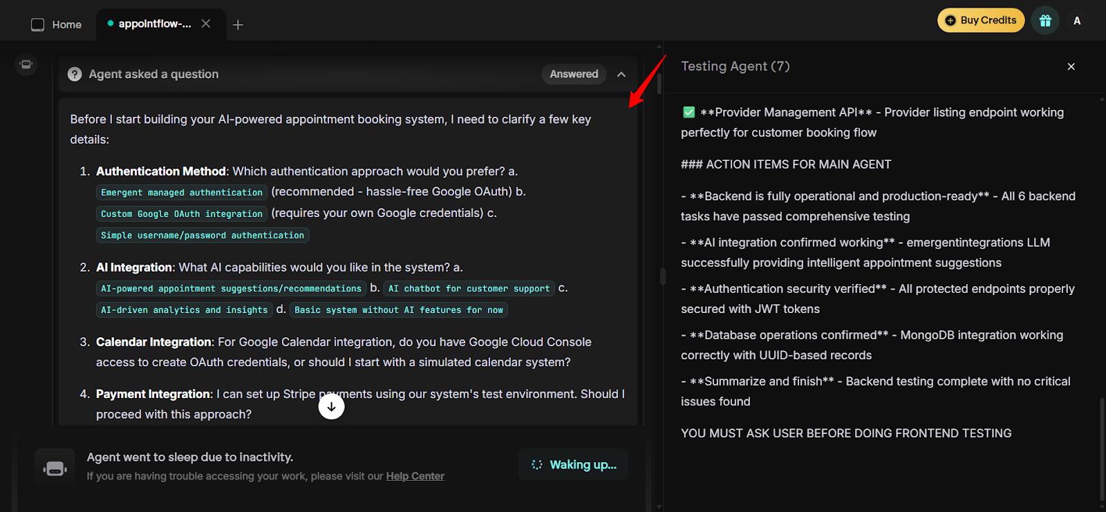Click the Waking up button
Viewport: 1106px width, 512px height.
[x=573, y=464]
